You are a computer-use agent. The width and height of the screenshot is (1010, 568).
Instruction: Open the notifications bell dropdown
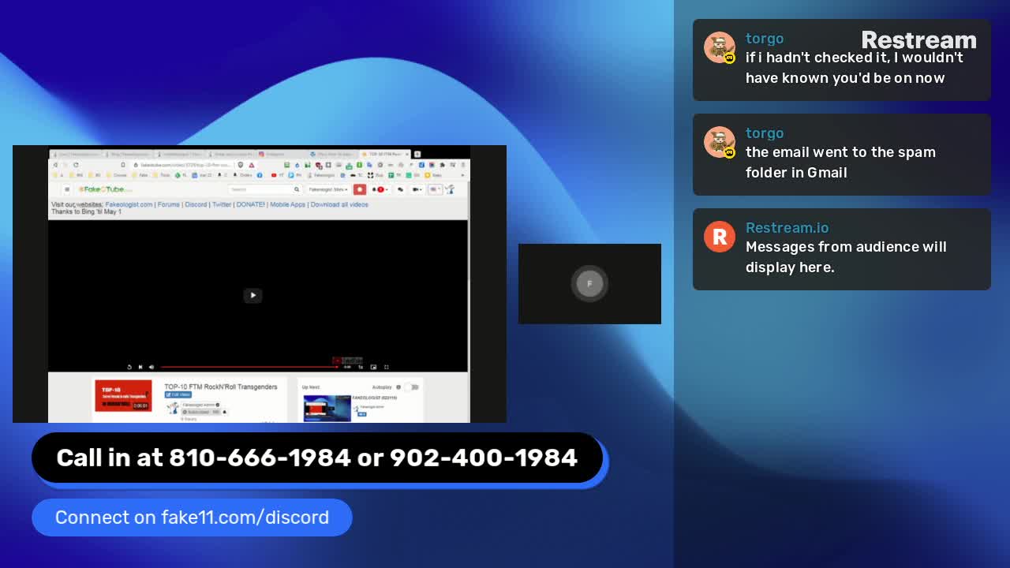coord(380,189)
